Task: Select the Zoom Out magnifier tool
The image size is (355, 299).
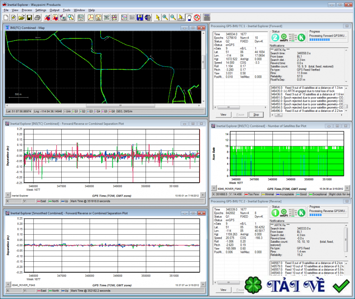Action: pyautogui.click(x=173, y=17)
